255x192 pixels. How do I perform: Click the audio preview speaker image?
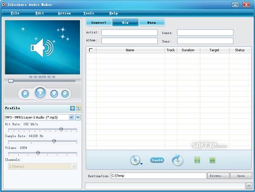42,47
